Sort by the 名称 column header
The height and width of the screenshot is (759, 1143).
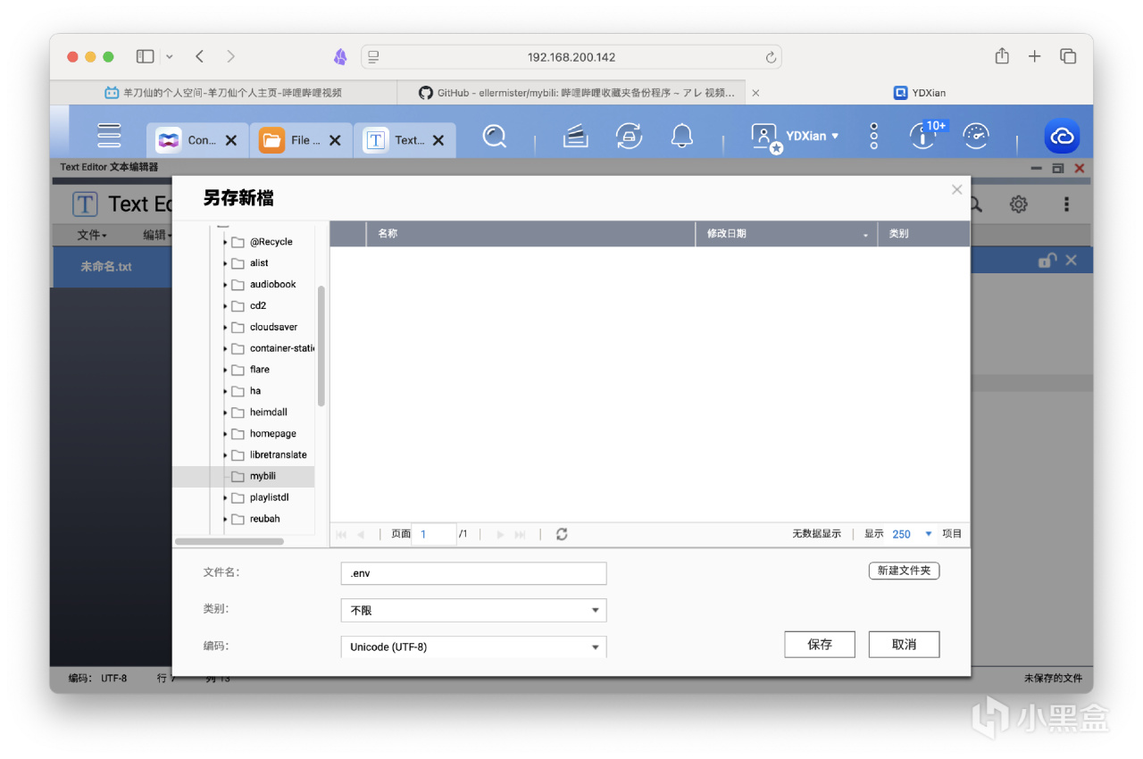(530, 234)
